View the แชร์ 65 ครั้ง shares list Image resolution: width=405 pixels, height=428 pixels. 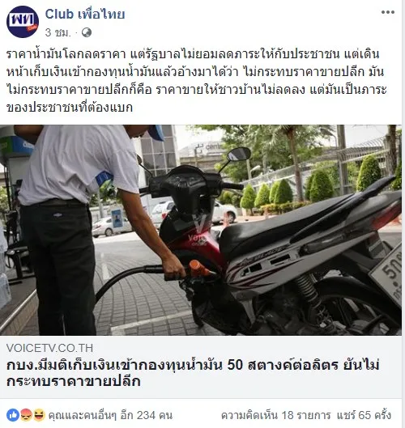(x=364, y=415)
